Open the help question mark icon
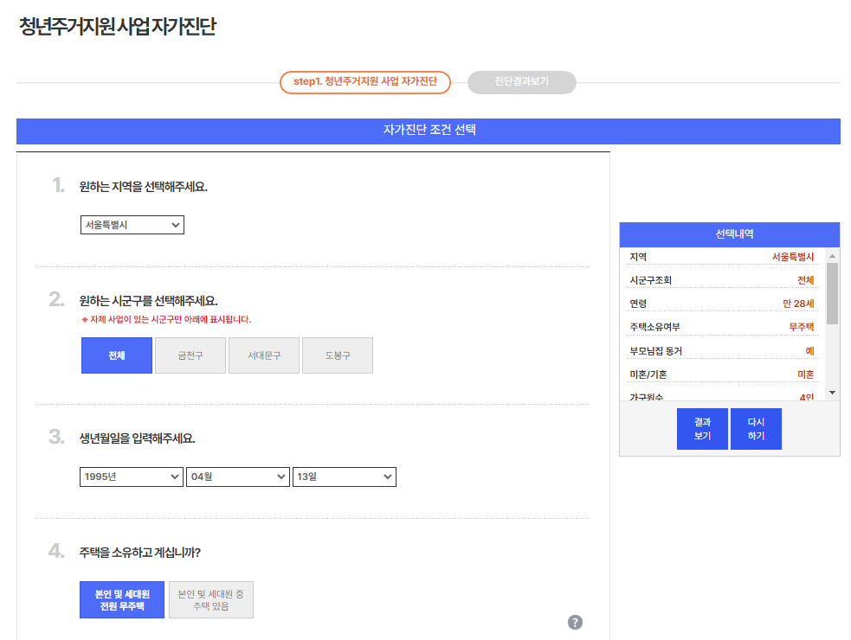The height and width of the screenshot is (640, 851). pos(574,622)
